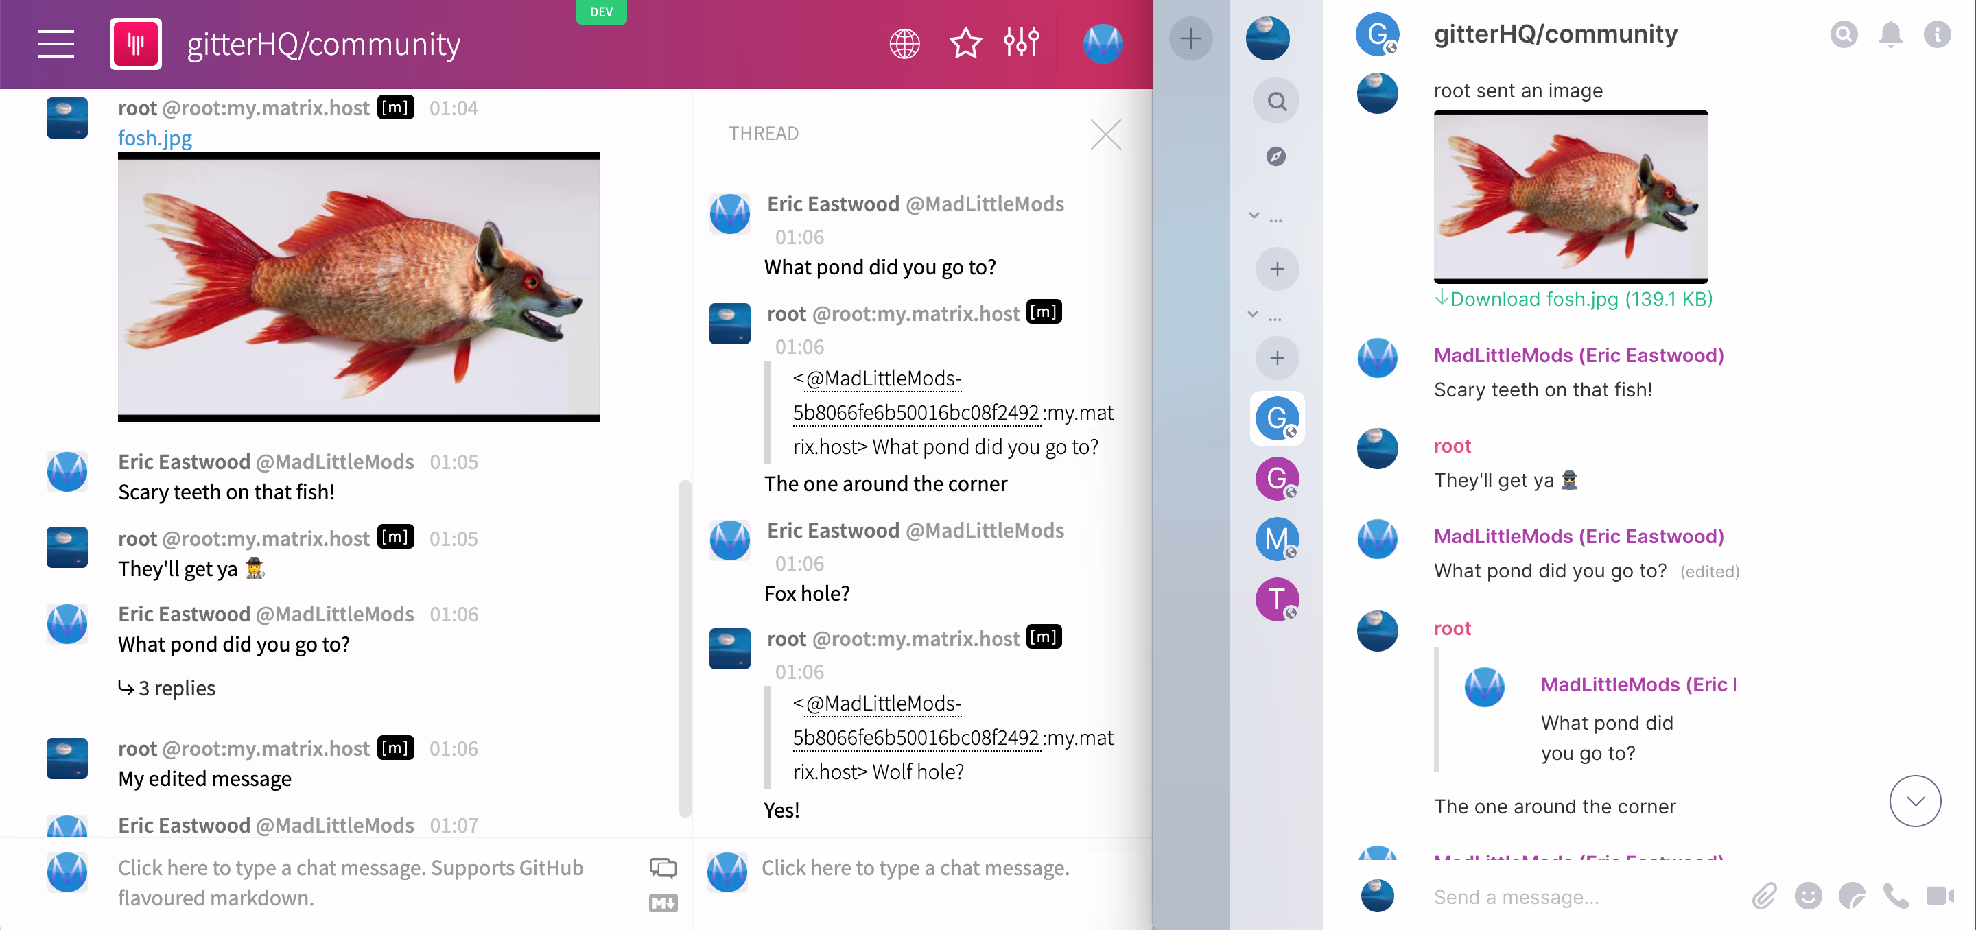The image size is (1976, 930).
Task: Click the globe icon in Gitter header
Action: [904, 44]
